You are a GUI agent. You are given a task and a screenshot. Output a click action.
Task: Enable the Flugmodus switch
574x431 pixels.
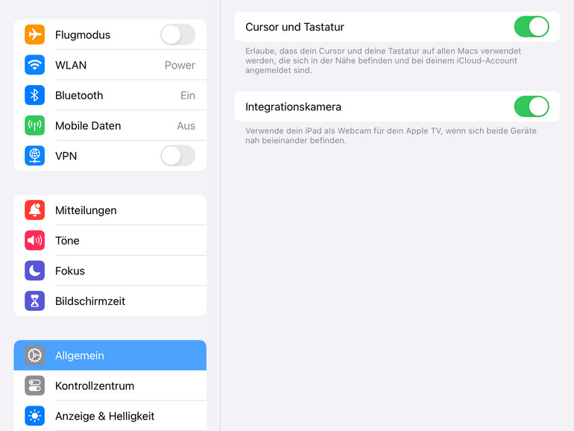click(x=177, y=35)
